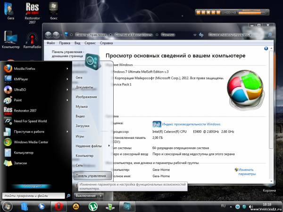
Task: Expand the UltraISO recent items arrow
Action: [x=67, y=90]
